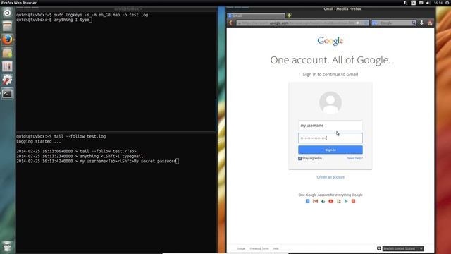Click the YouTube product icon below sign-in
The height and width of the screenshot is (254, 451).
(330, 201)
